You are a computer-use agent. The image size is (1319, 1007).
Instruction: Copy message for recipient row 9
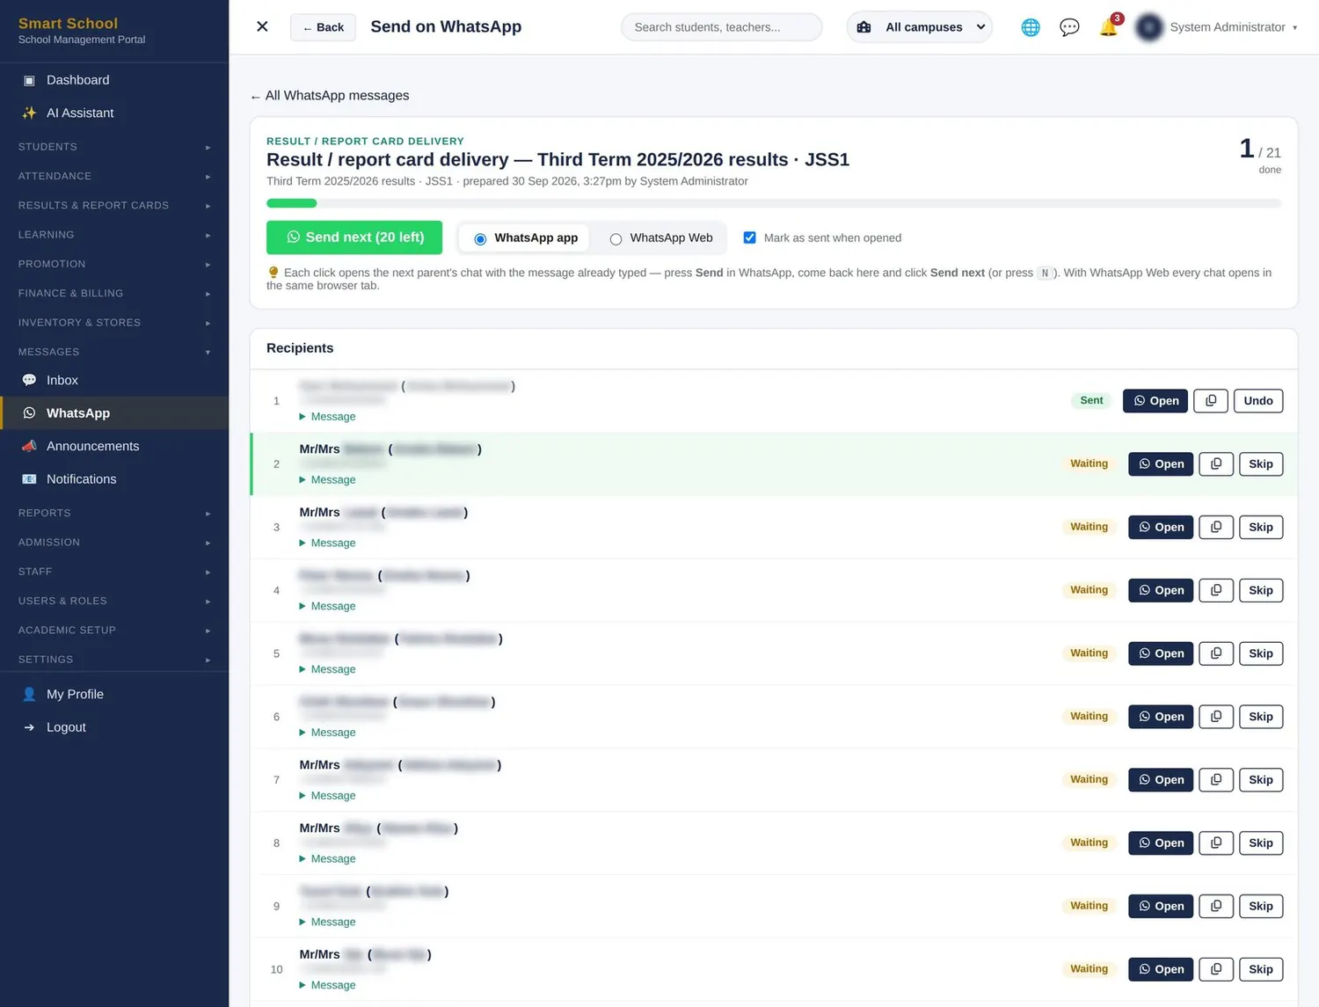pyautogui.click(x=1216, y=907)
